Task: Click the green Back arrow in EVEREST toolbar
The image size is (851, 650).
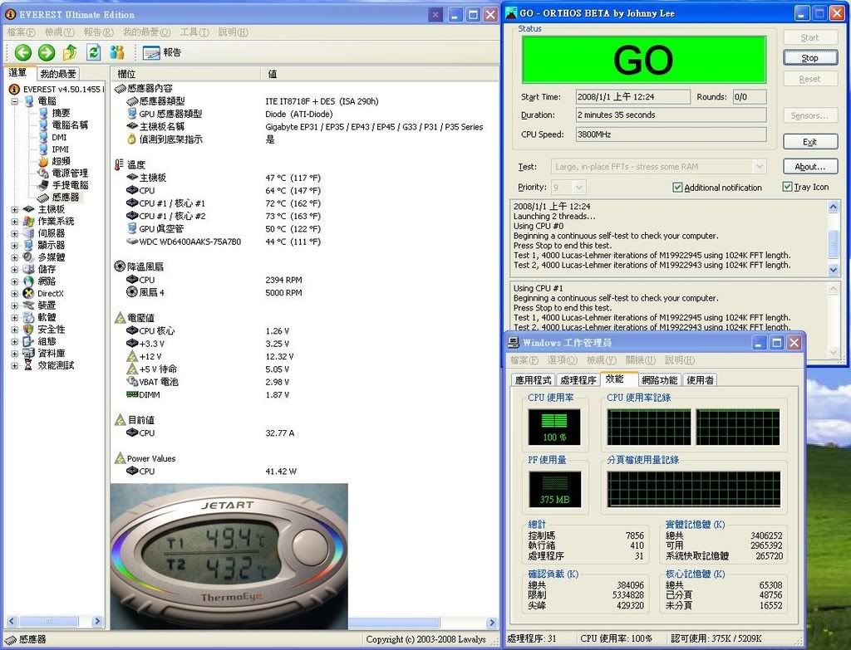Action: point(22,52)
